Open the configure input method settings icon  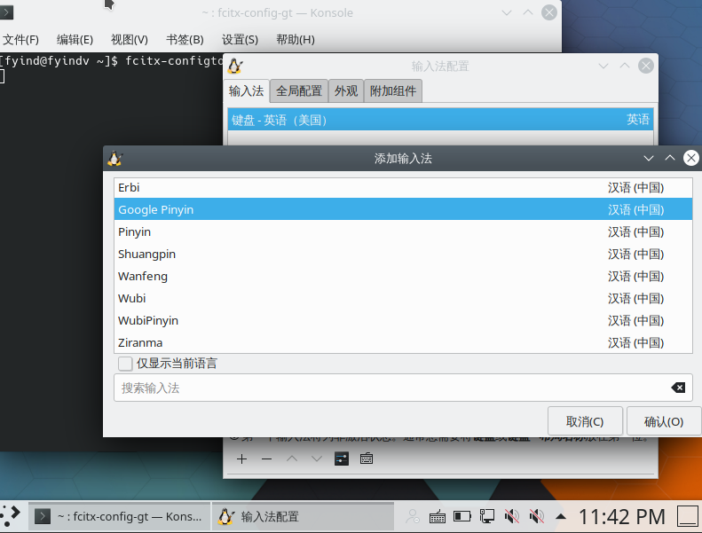[342, 459]
